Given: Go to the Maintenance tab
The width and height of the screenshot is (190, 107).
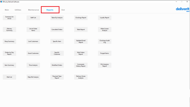Looking at the screenshot, I should [x=33, y=10].
